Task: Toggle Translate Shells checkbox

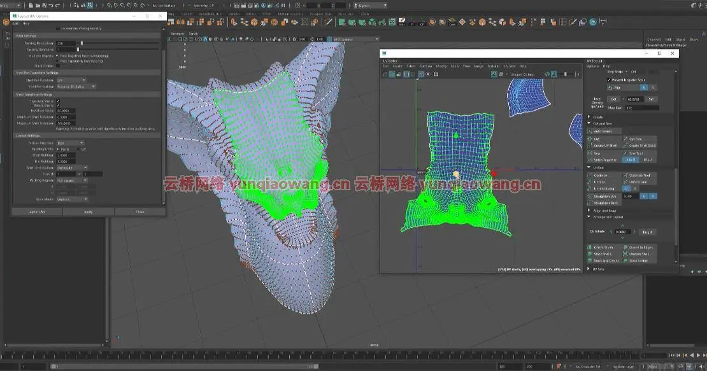Action: pyautogui.click(x=58, y=101)
